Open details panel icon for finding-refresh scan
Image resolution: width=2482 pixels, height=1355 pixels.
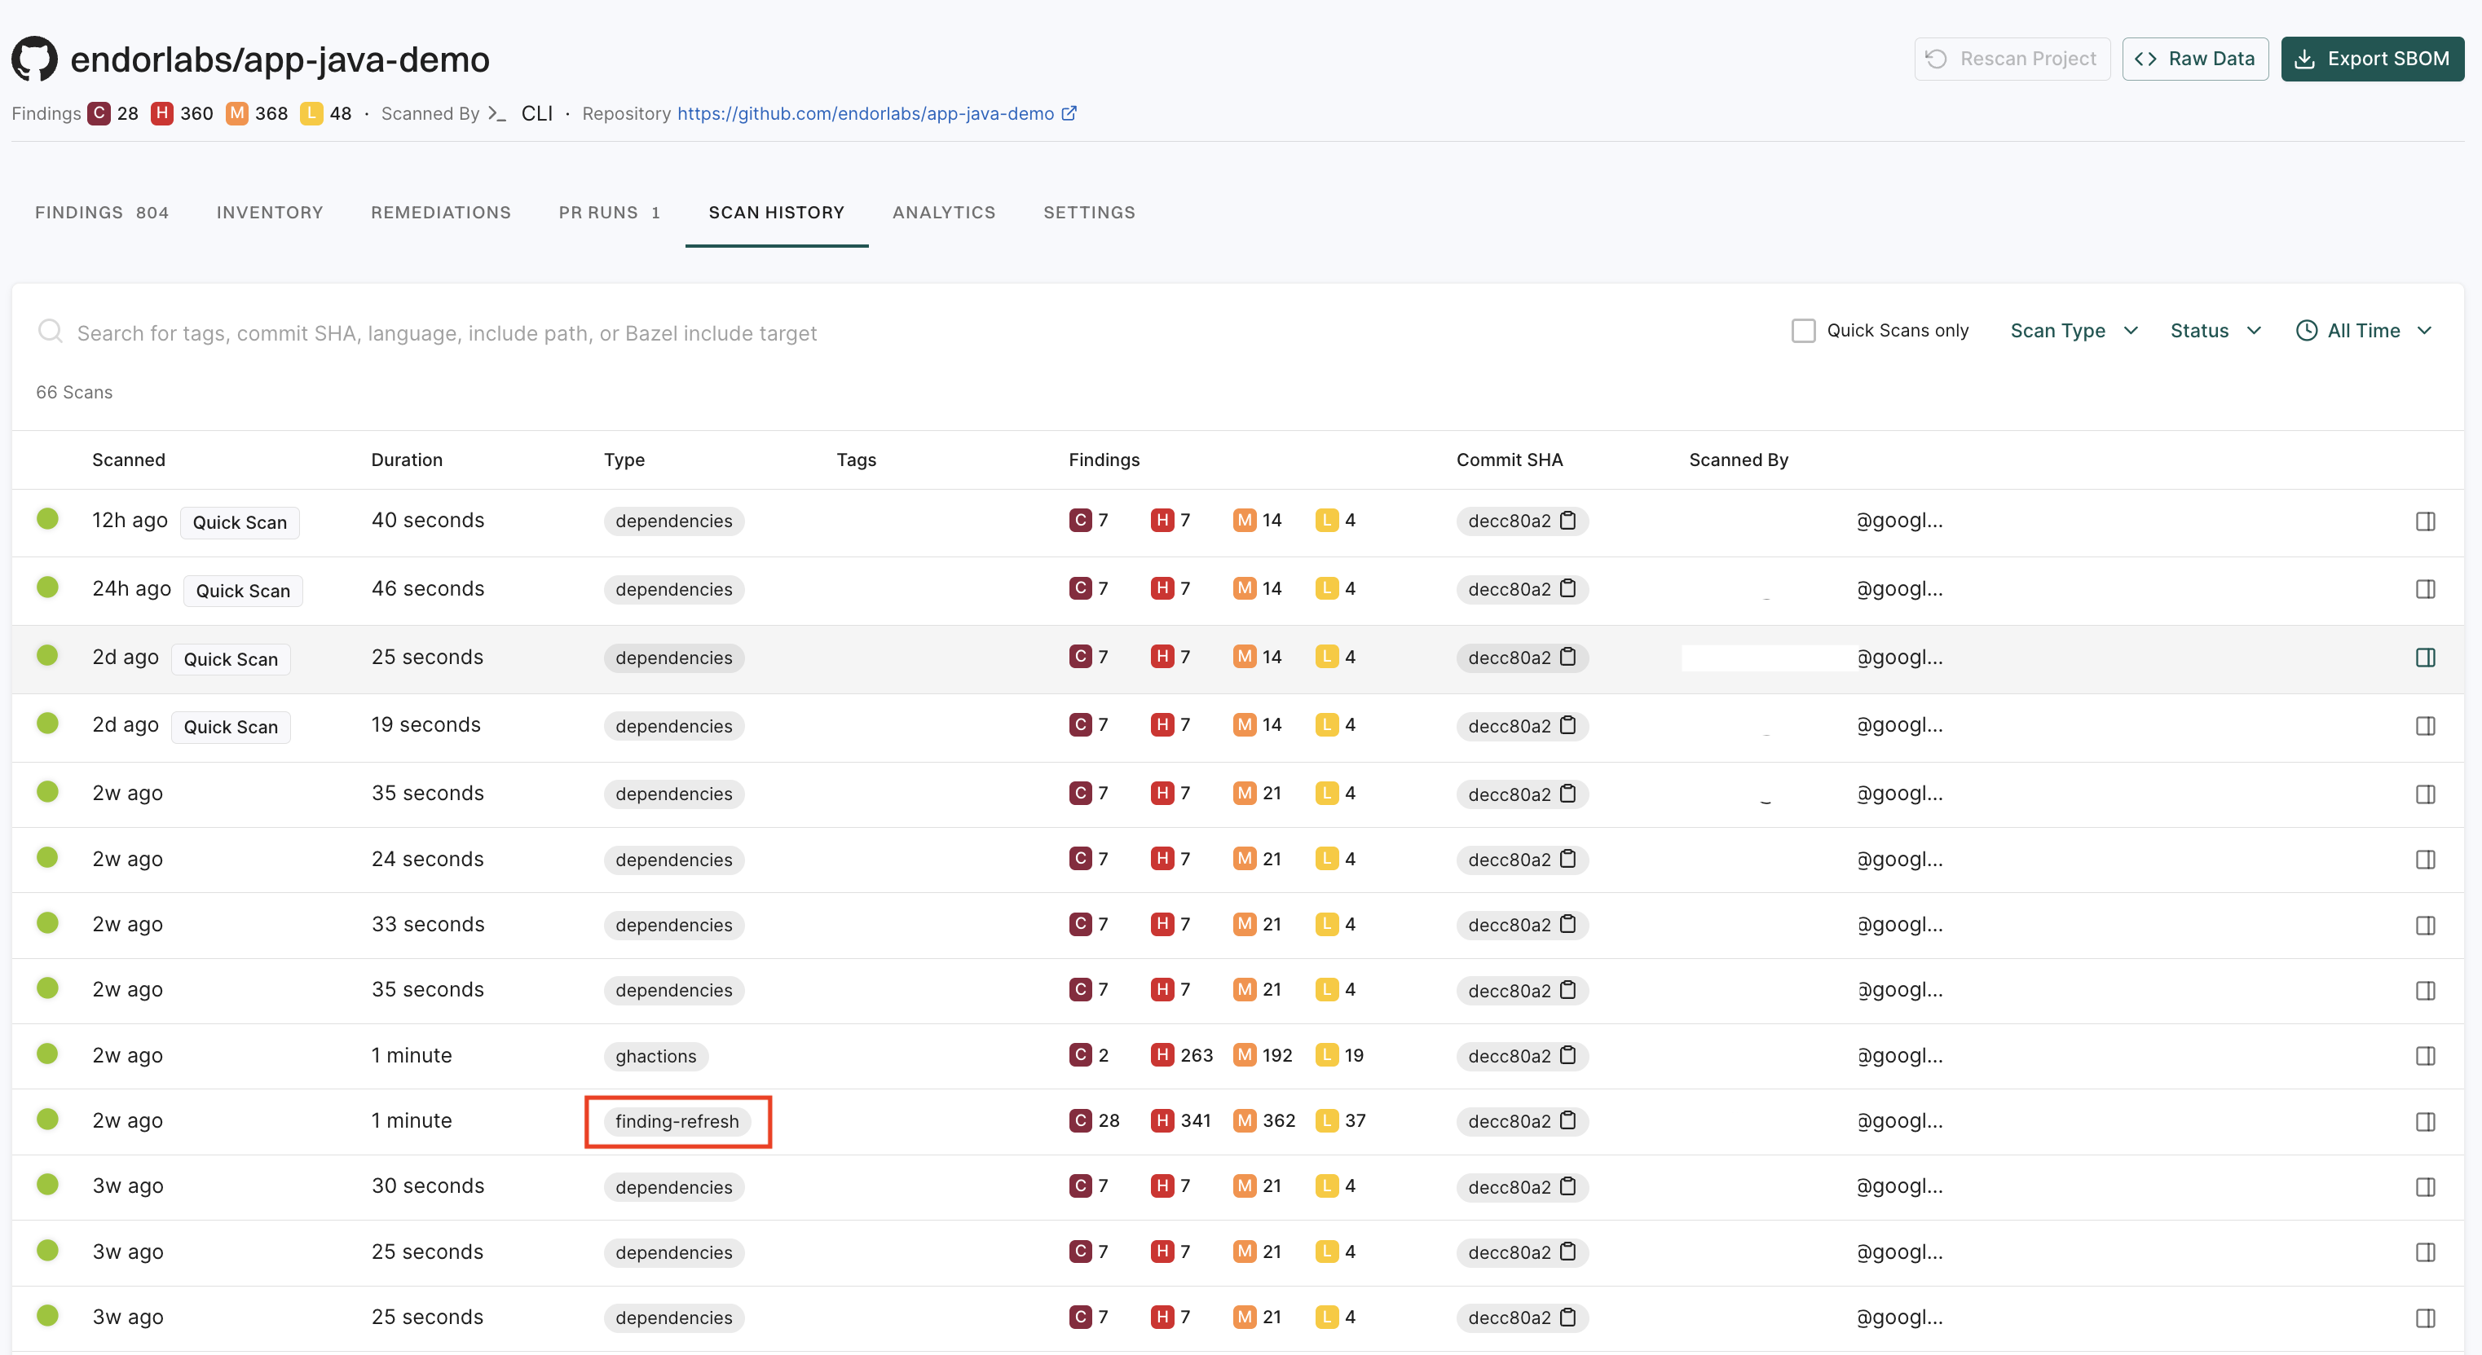[2425, 1122]
